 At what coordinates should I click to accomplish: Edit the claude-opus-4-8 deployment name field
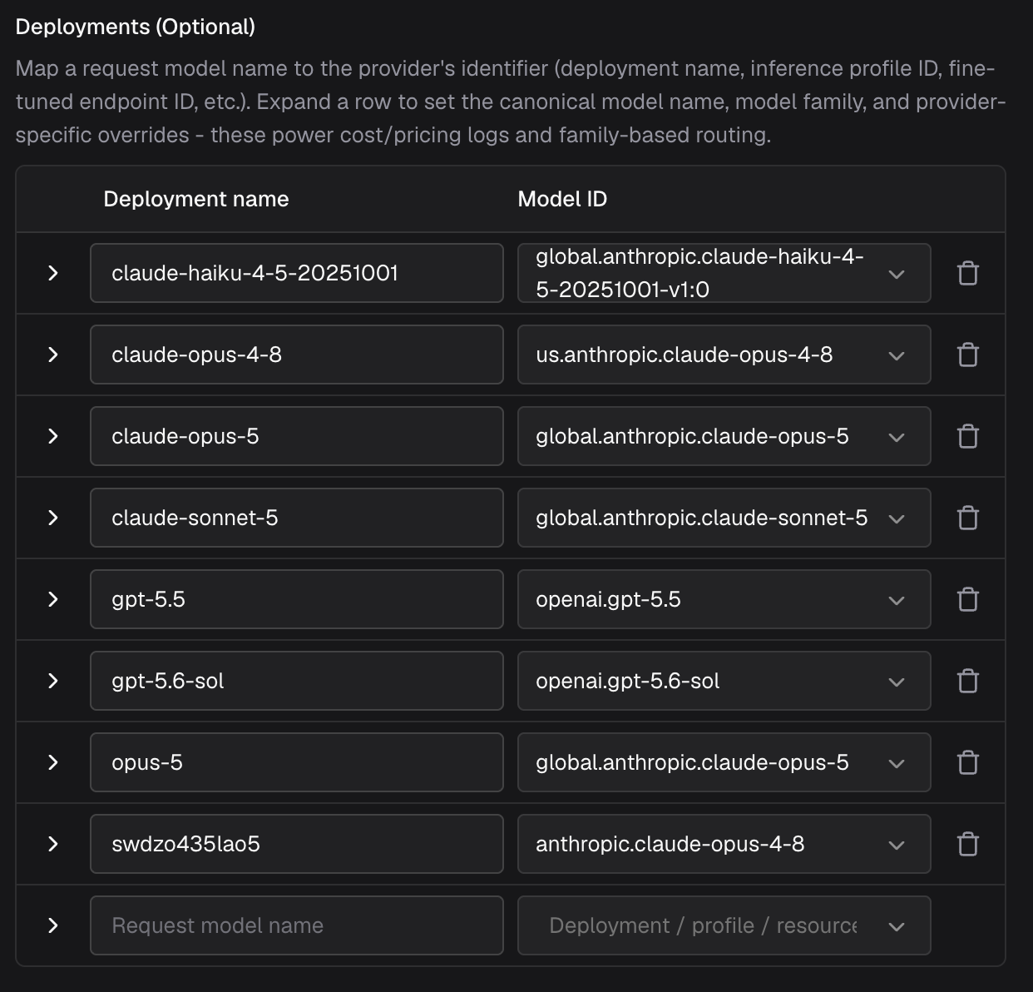297,355
